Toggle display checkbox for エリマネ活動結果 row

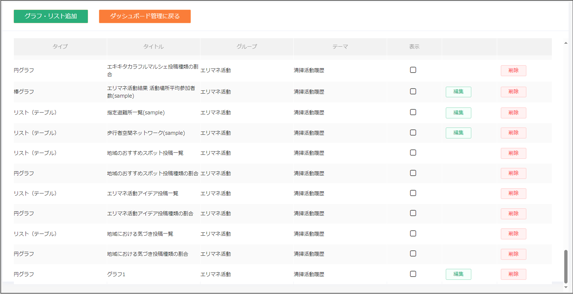413,91
